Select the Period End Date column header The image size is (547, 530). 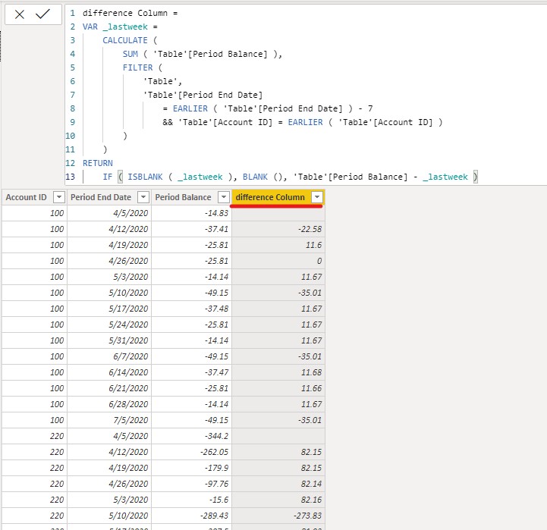click(101, 197)
